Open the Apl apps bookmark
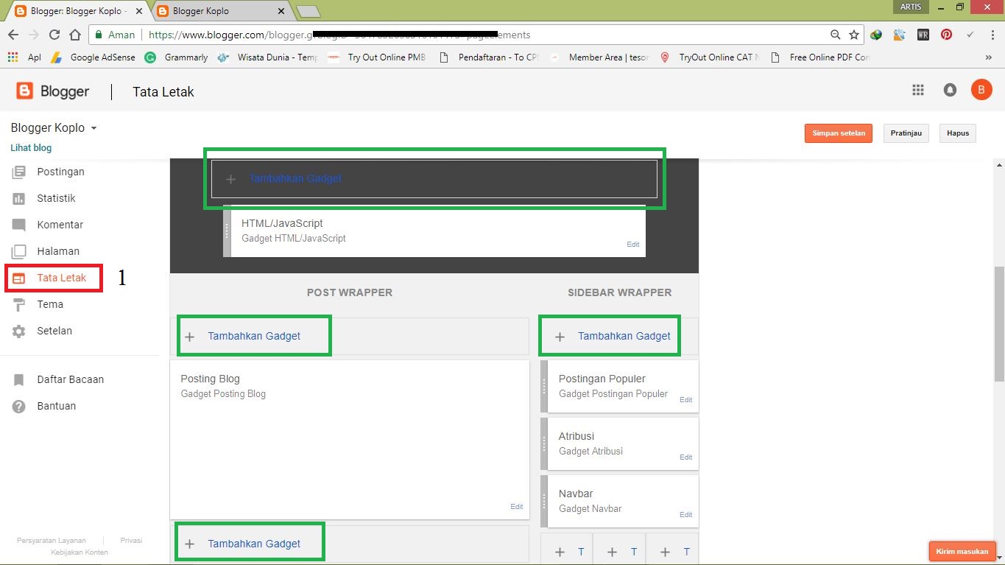 [x=24, y=57]
